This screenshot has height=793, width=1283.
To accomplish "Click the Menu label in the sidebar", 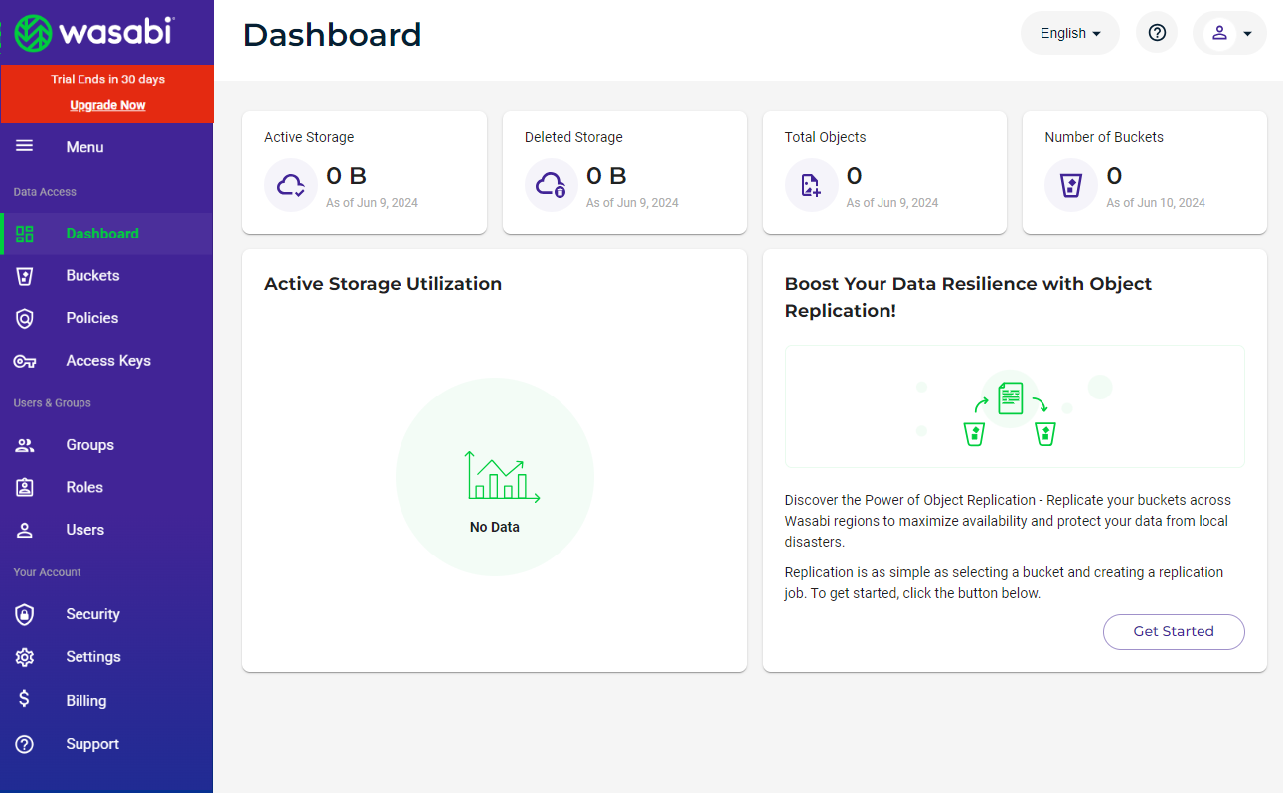I will [x=84, y=147].
